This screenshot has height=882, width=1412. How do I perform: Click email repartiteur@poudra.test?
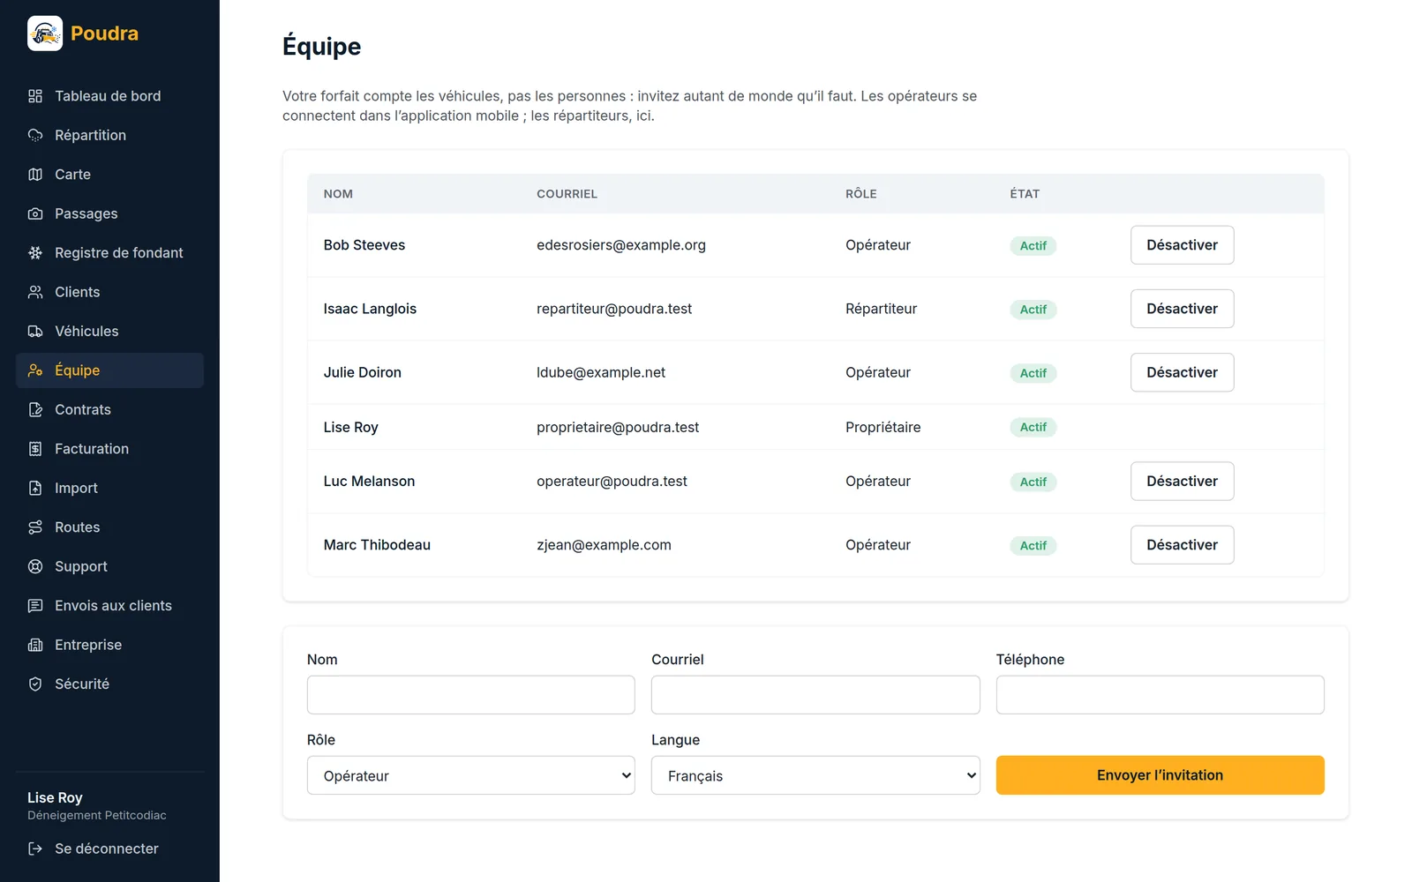coord(614,309)
